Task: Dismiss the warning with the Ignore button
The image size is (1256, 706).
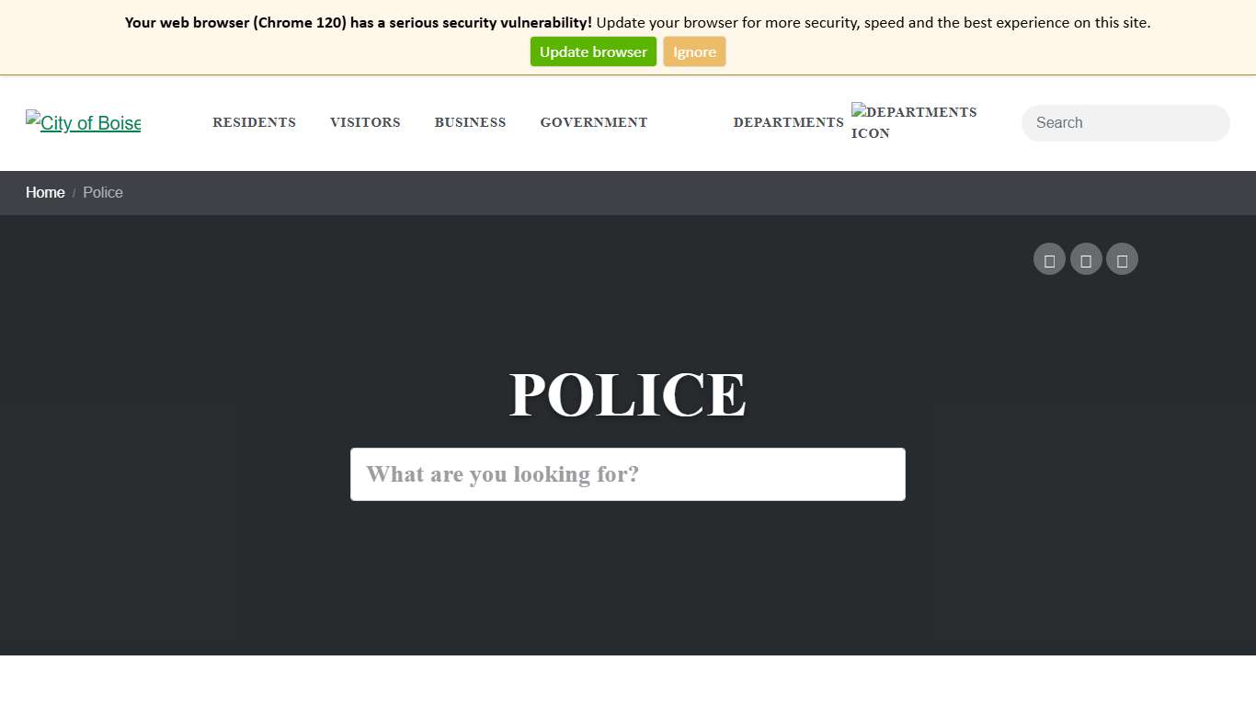Action: (694, 51)
